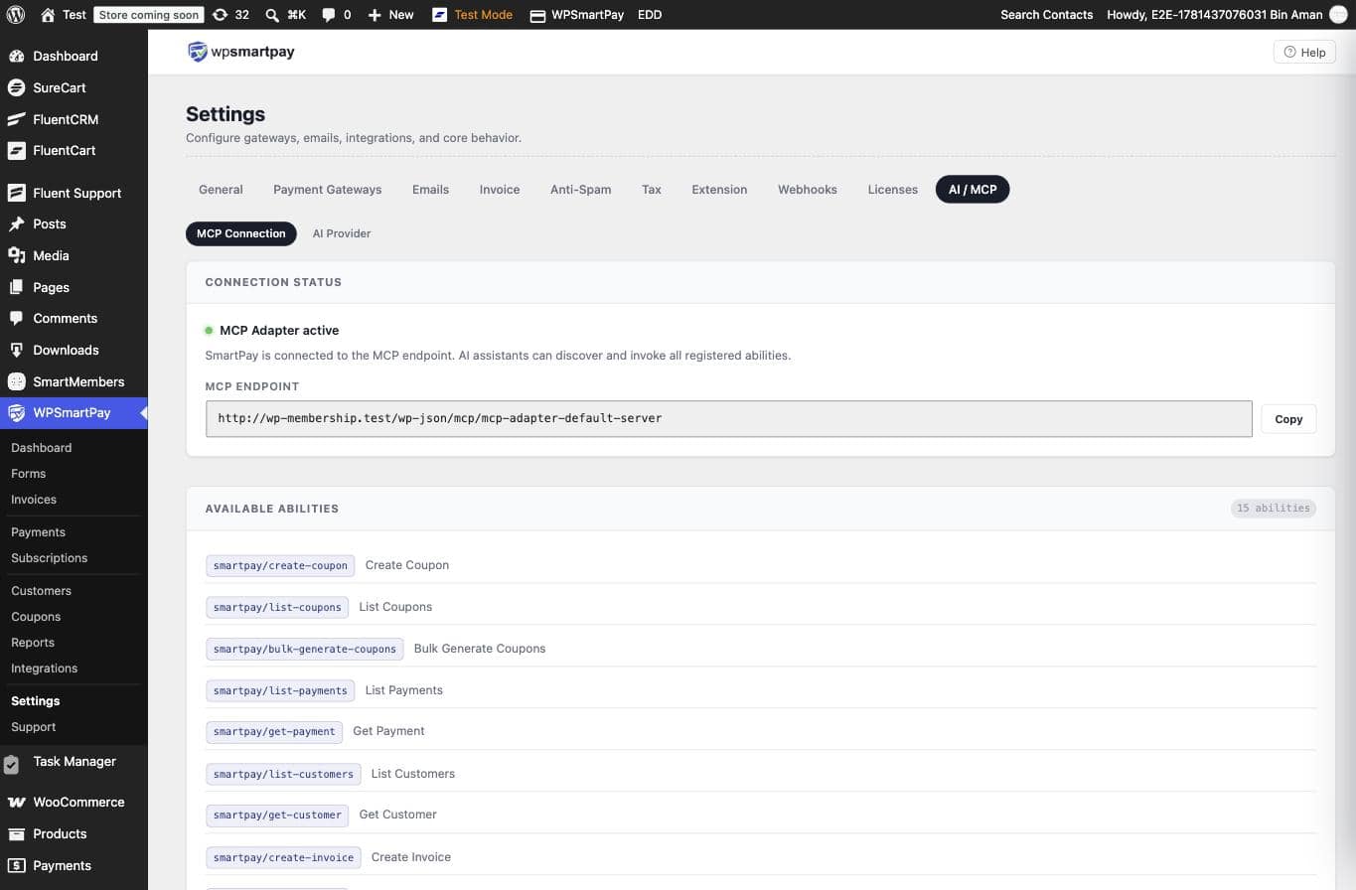Open the search ⌘K magnifier icon
This screenshot has width=1356, height=890.
272,15
